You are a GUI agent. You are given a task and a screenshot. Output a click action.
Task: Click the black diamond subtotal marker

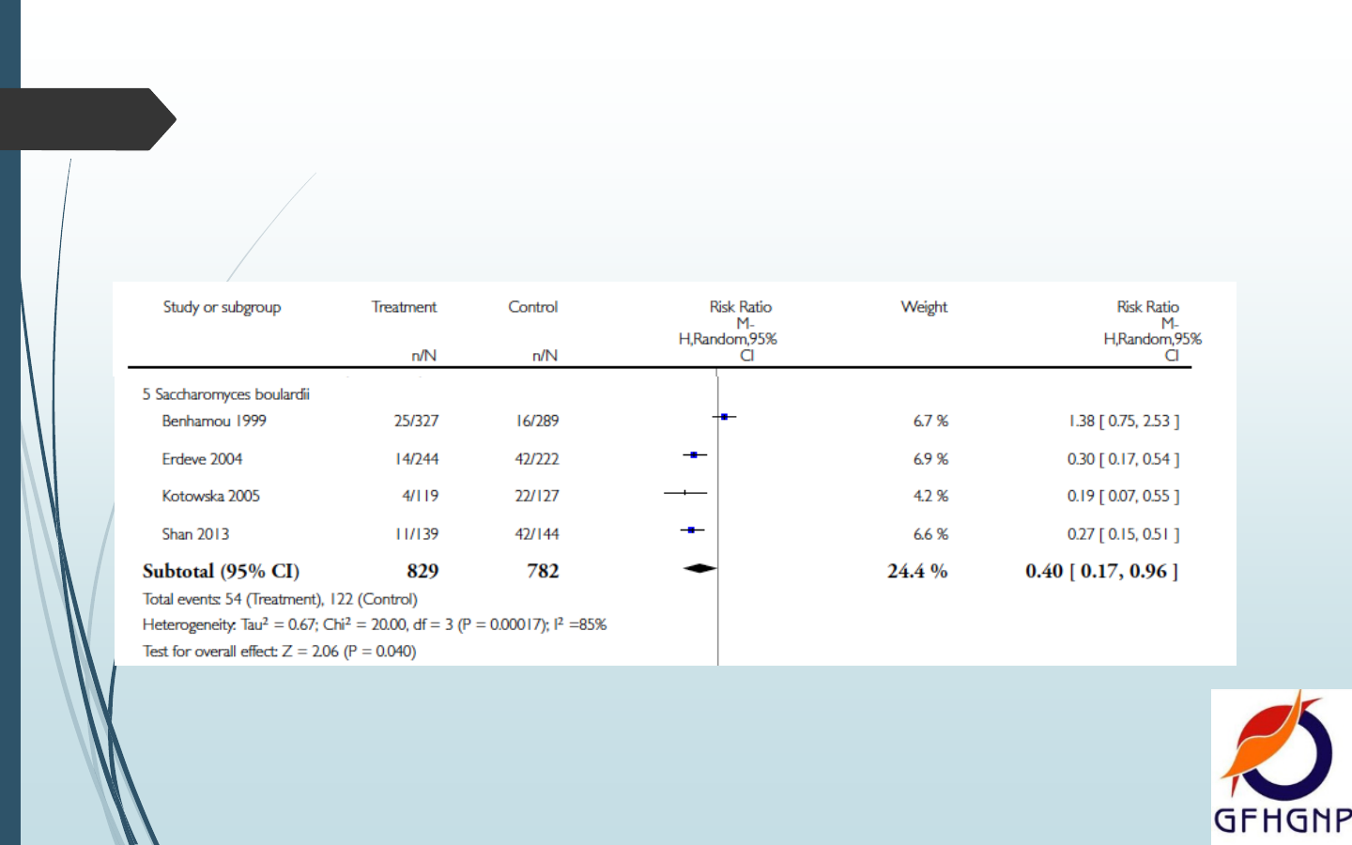tap(699, 568)
